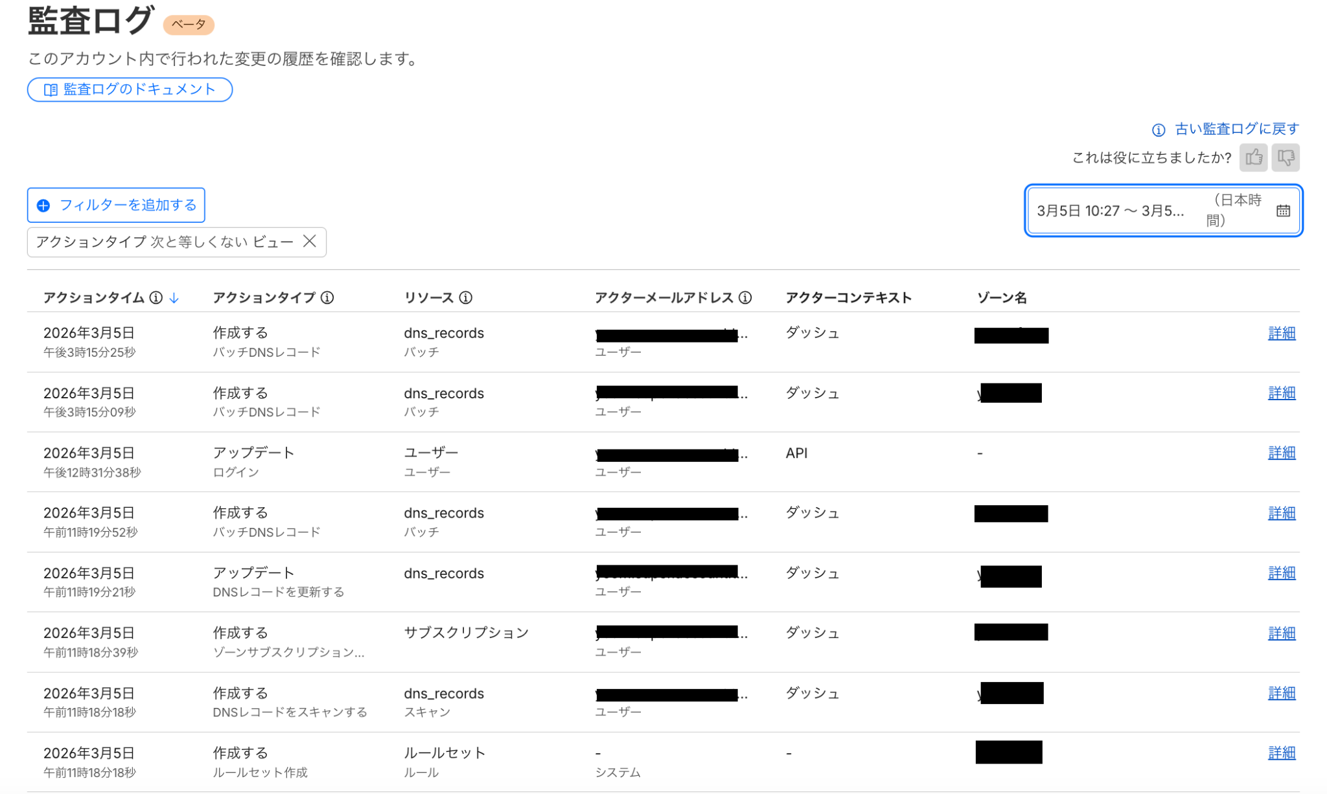Click the thumbs down feedback icon

point(1286,157)
